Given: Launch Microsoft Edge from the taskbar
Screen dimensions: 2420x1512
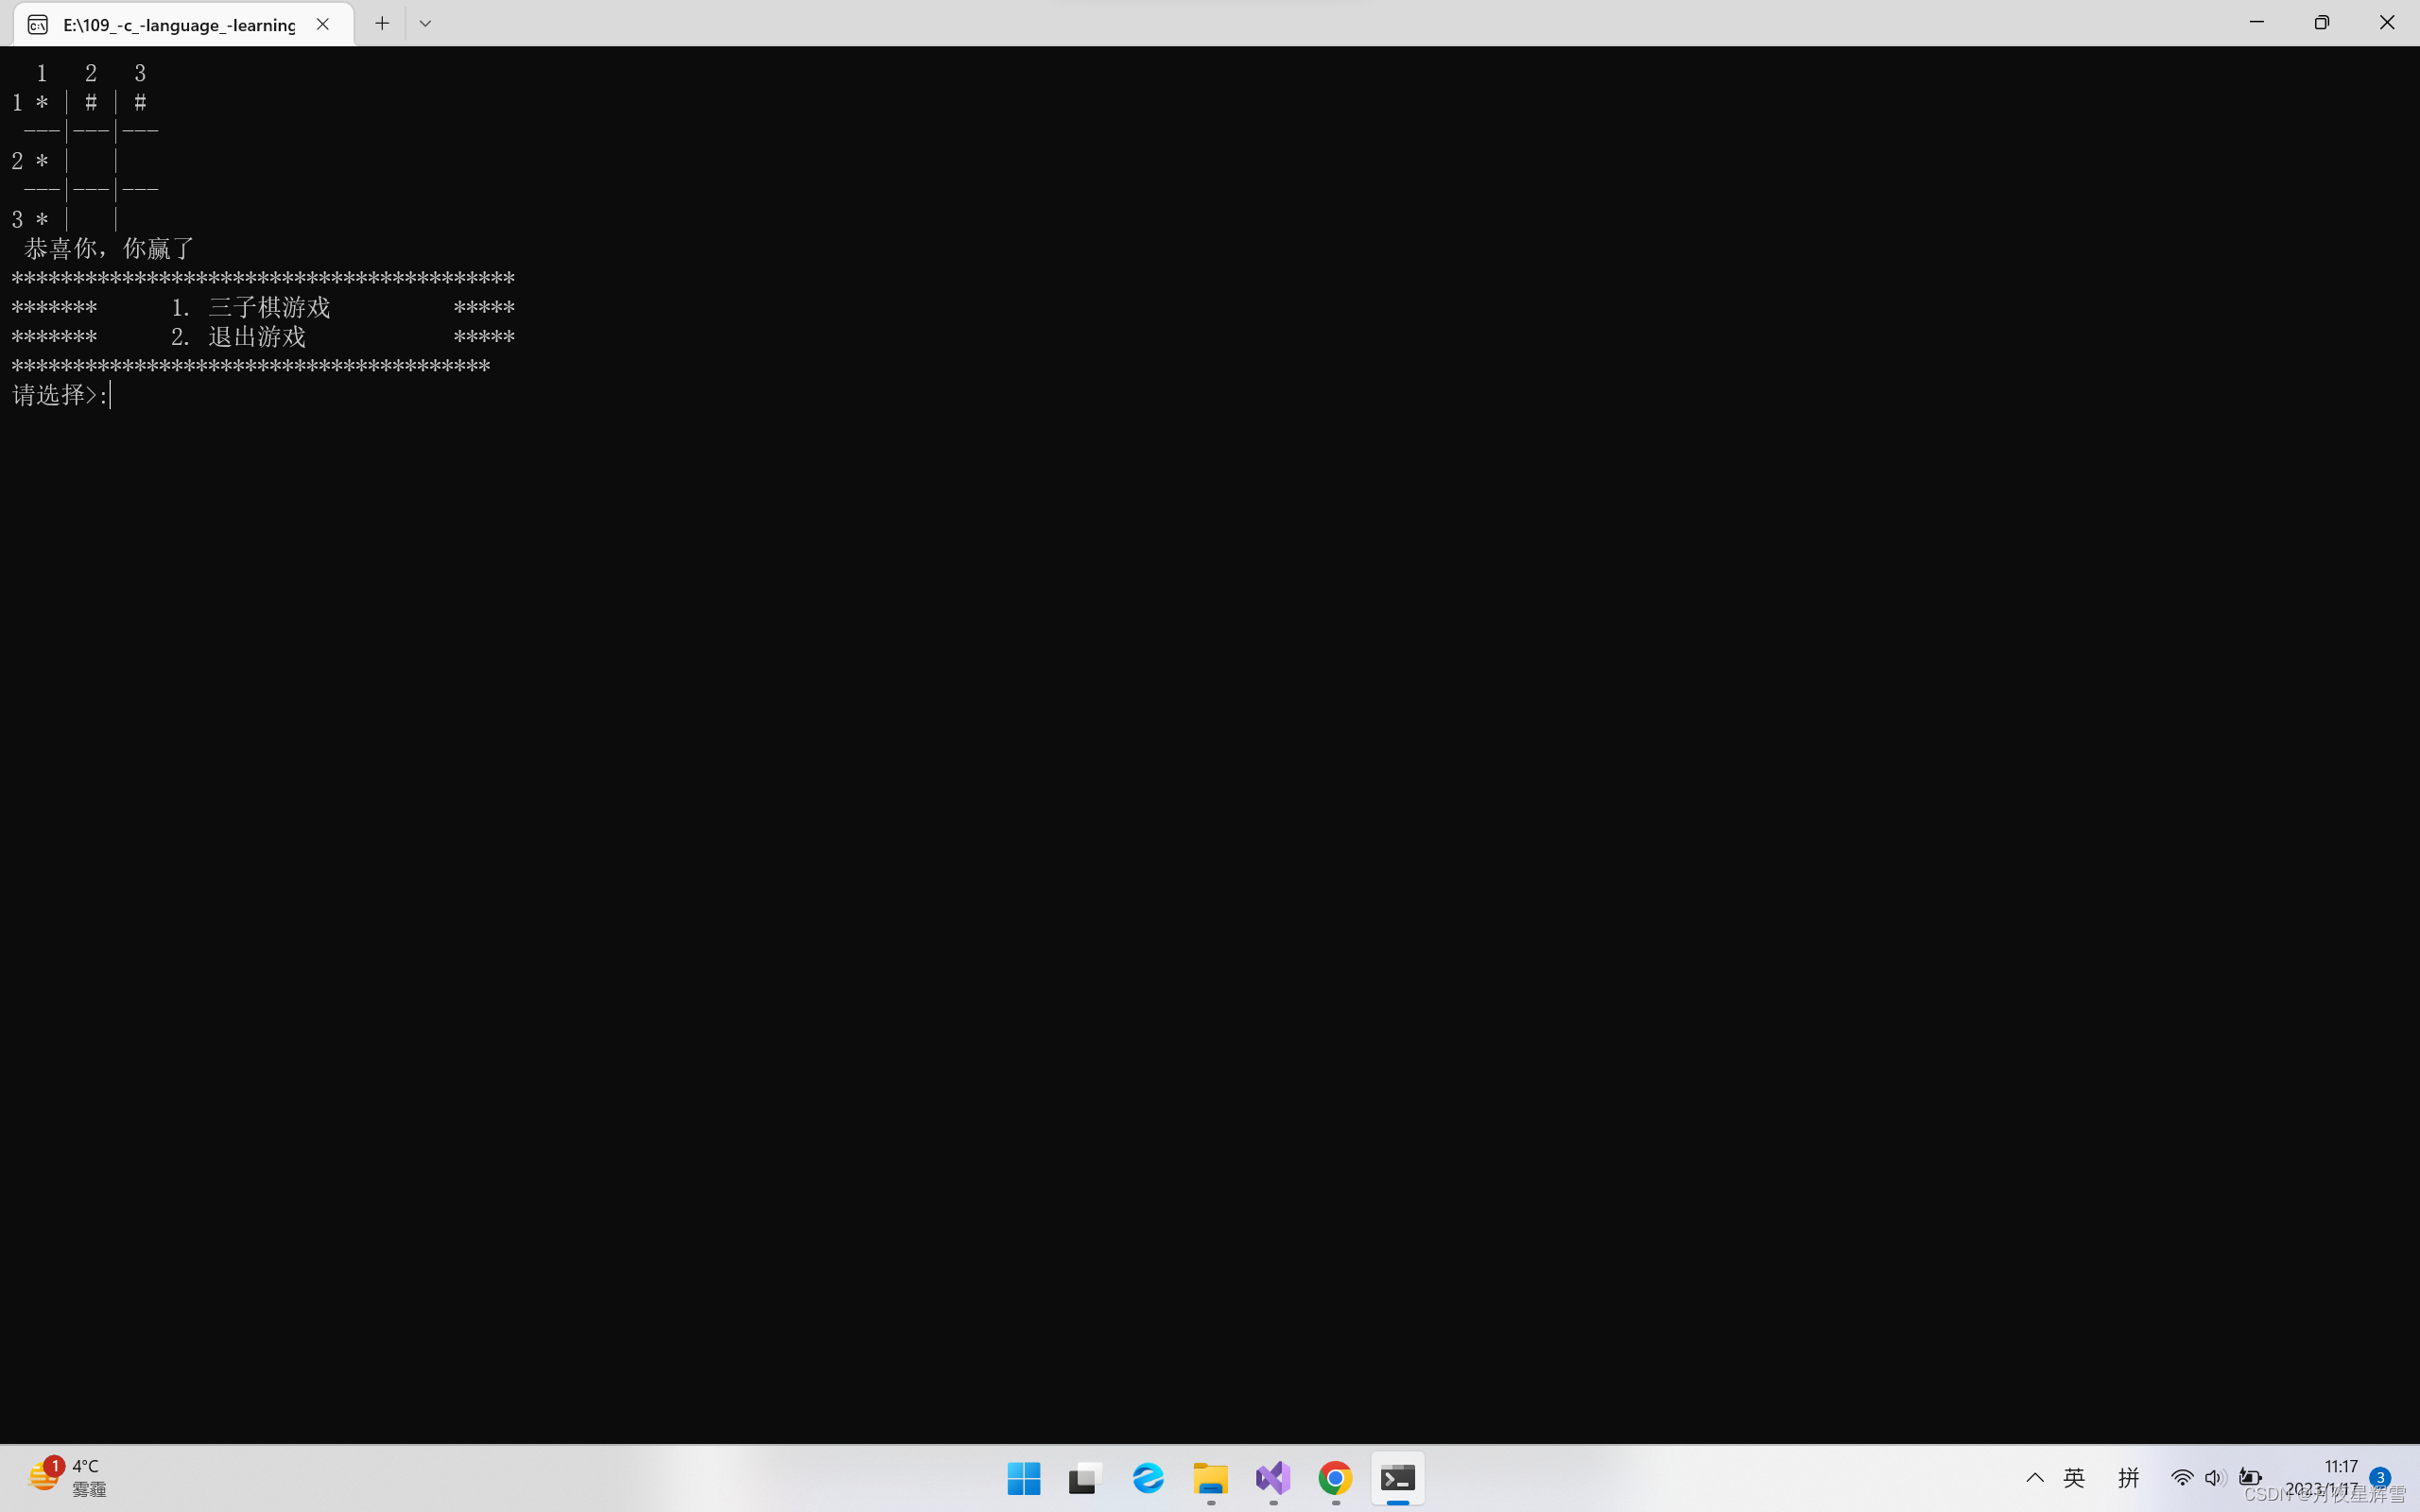Looking at the screenshot, I should pyautogui.click(x=1148, y=1478).
